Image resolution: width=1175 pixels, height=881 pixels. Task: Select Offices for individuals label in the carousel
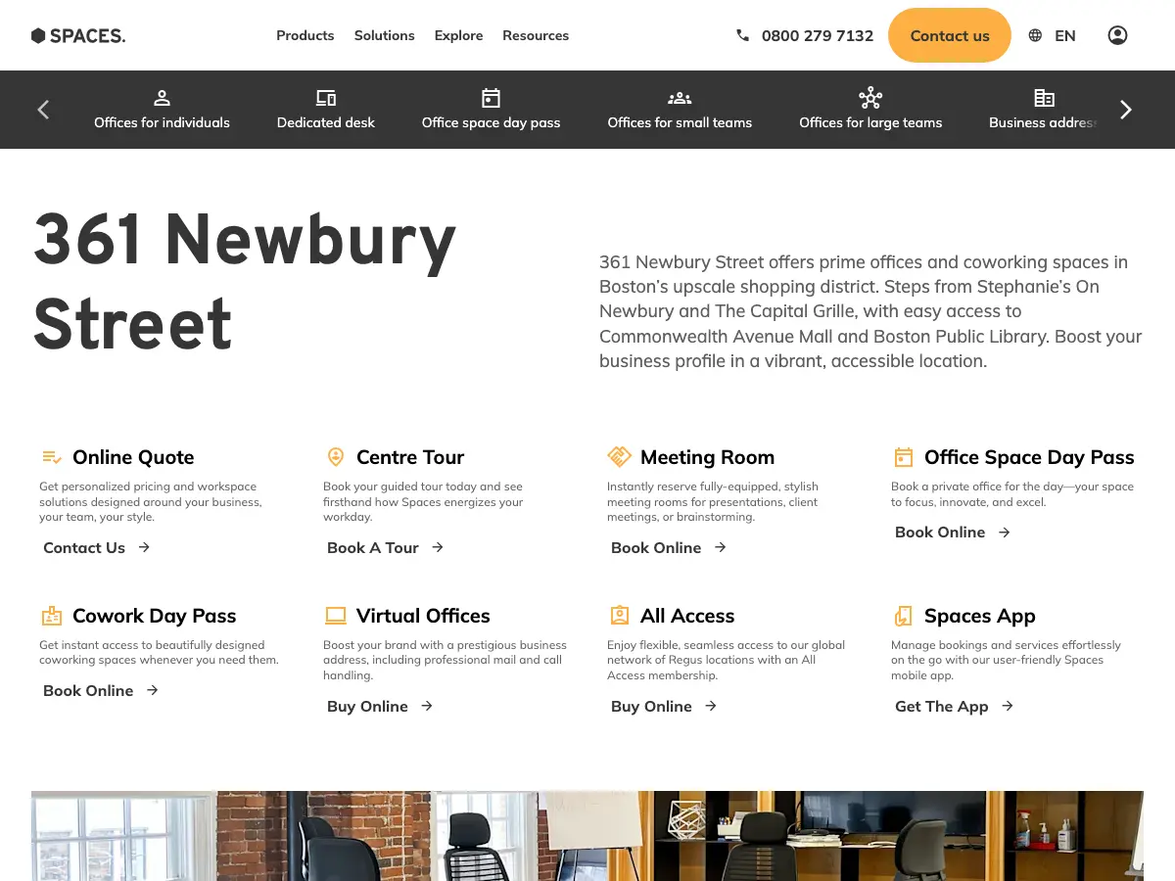pyautogui.click(x=163, y=122)
